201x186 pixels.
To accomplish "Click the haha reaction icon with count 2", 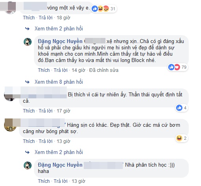I will tap(179, 138).
